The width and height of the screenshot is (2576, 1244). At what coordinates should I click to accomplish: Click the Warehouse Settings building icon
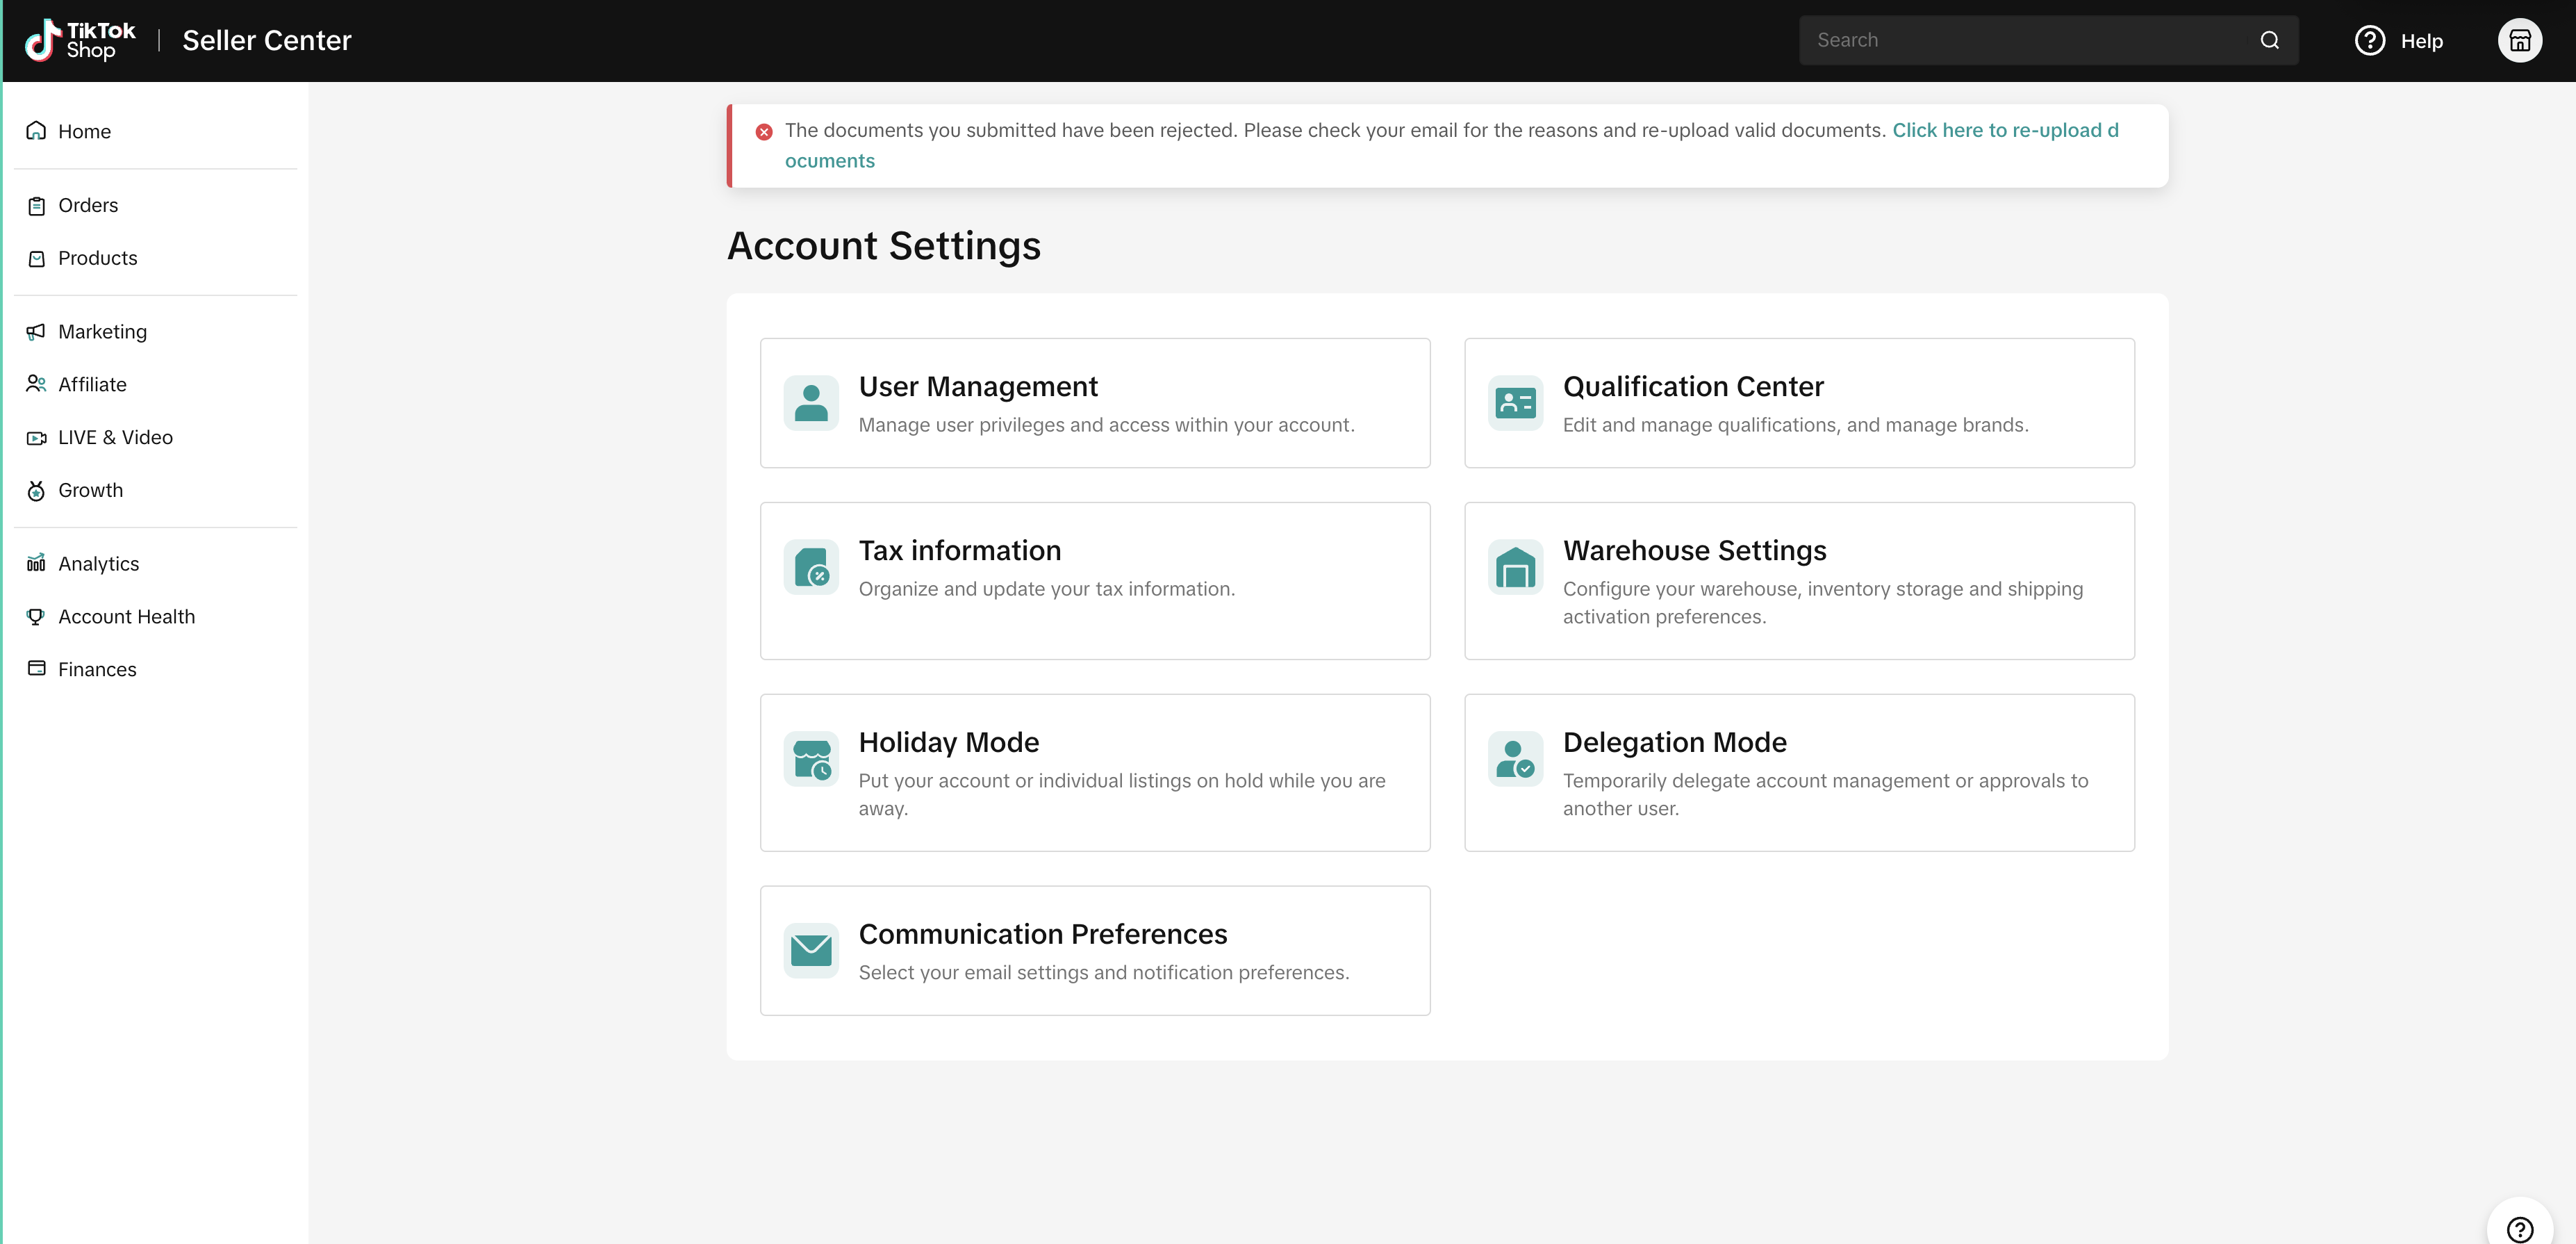[1515, 567]
